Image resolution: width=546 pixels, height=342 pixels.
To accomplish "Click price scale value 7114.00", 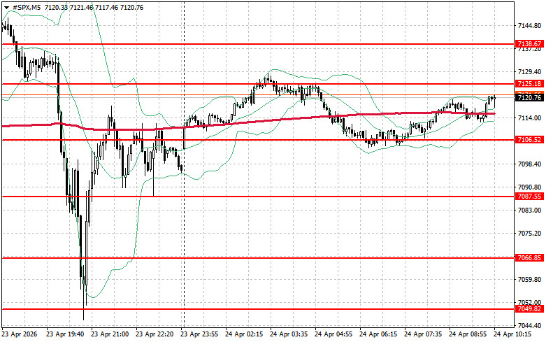I will point(530,118).
